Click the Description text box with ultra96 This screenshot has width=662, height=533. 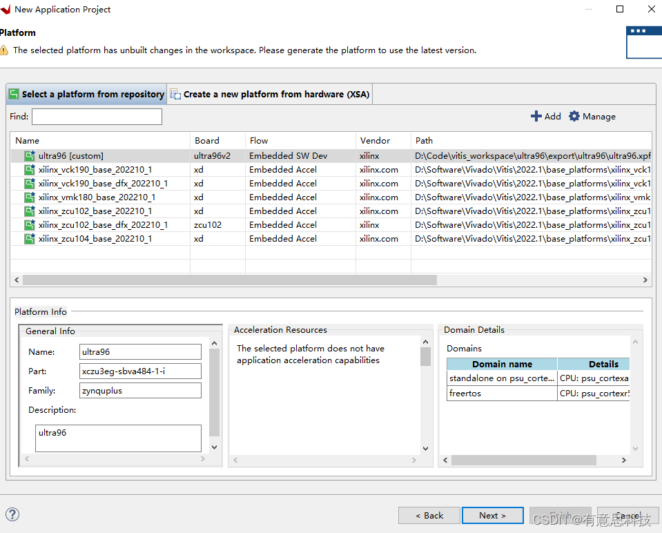(x=118, y=438)
